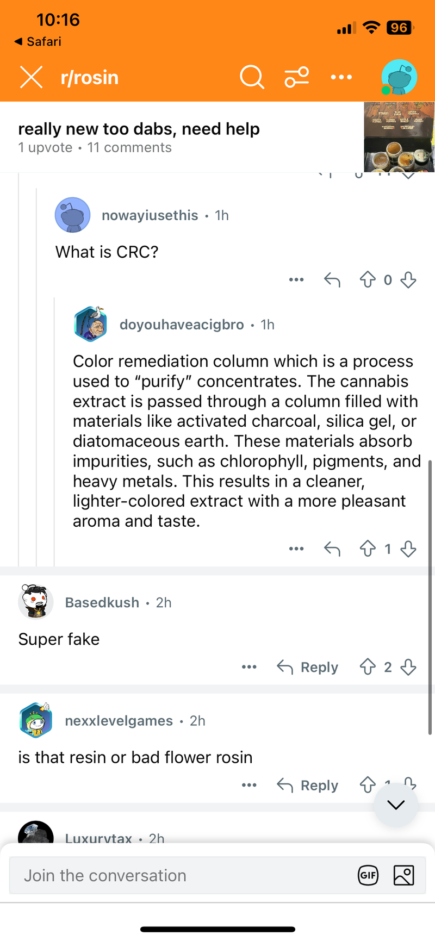Reply to nexxlevelgames comment
Viewport: 435px width, 941px height.
[308, 786]
